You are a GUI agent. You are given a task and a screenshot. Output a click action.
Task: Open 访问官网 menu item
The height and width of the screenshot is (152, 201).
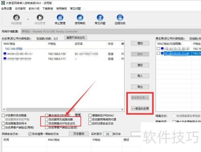pyautogui.click(x=20, y=8)
